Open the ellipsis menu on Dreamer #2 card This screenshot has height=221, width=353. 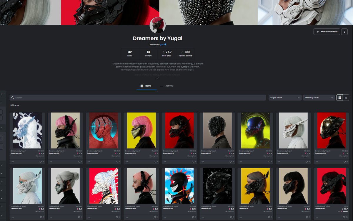[x=317, y=217]
